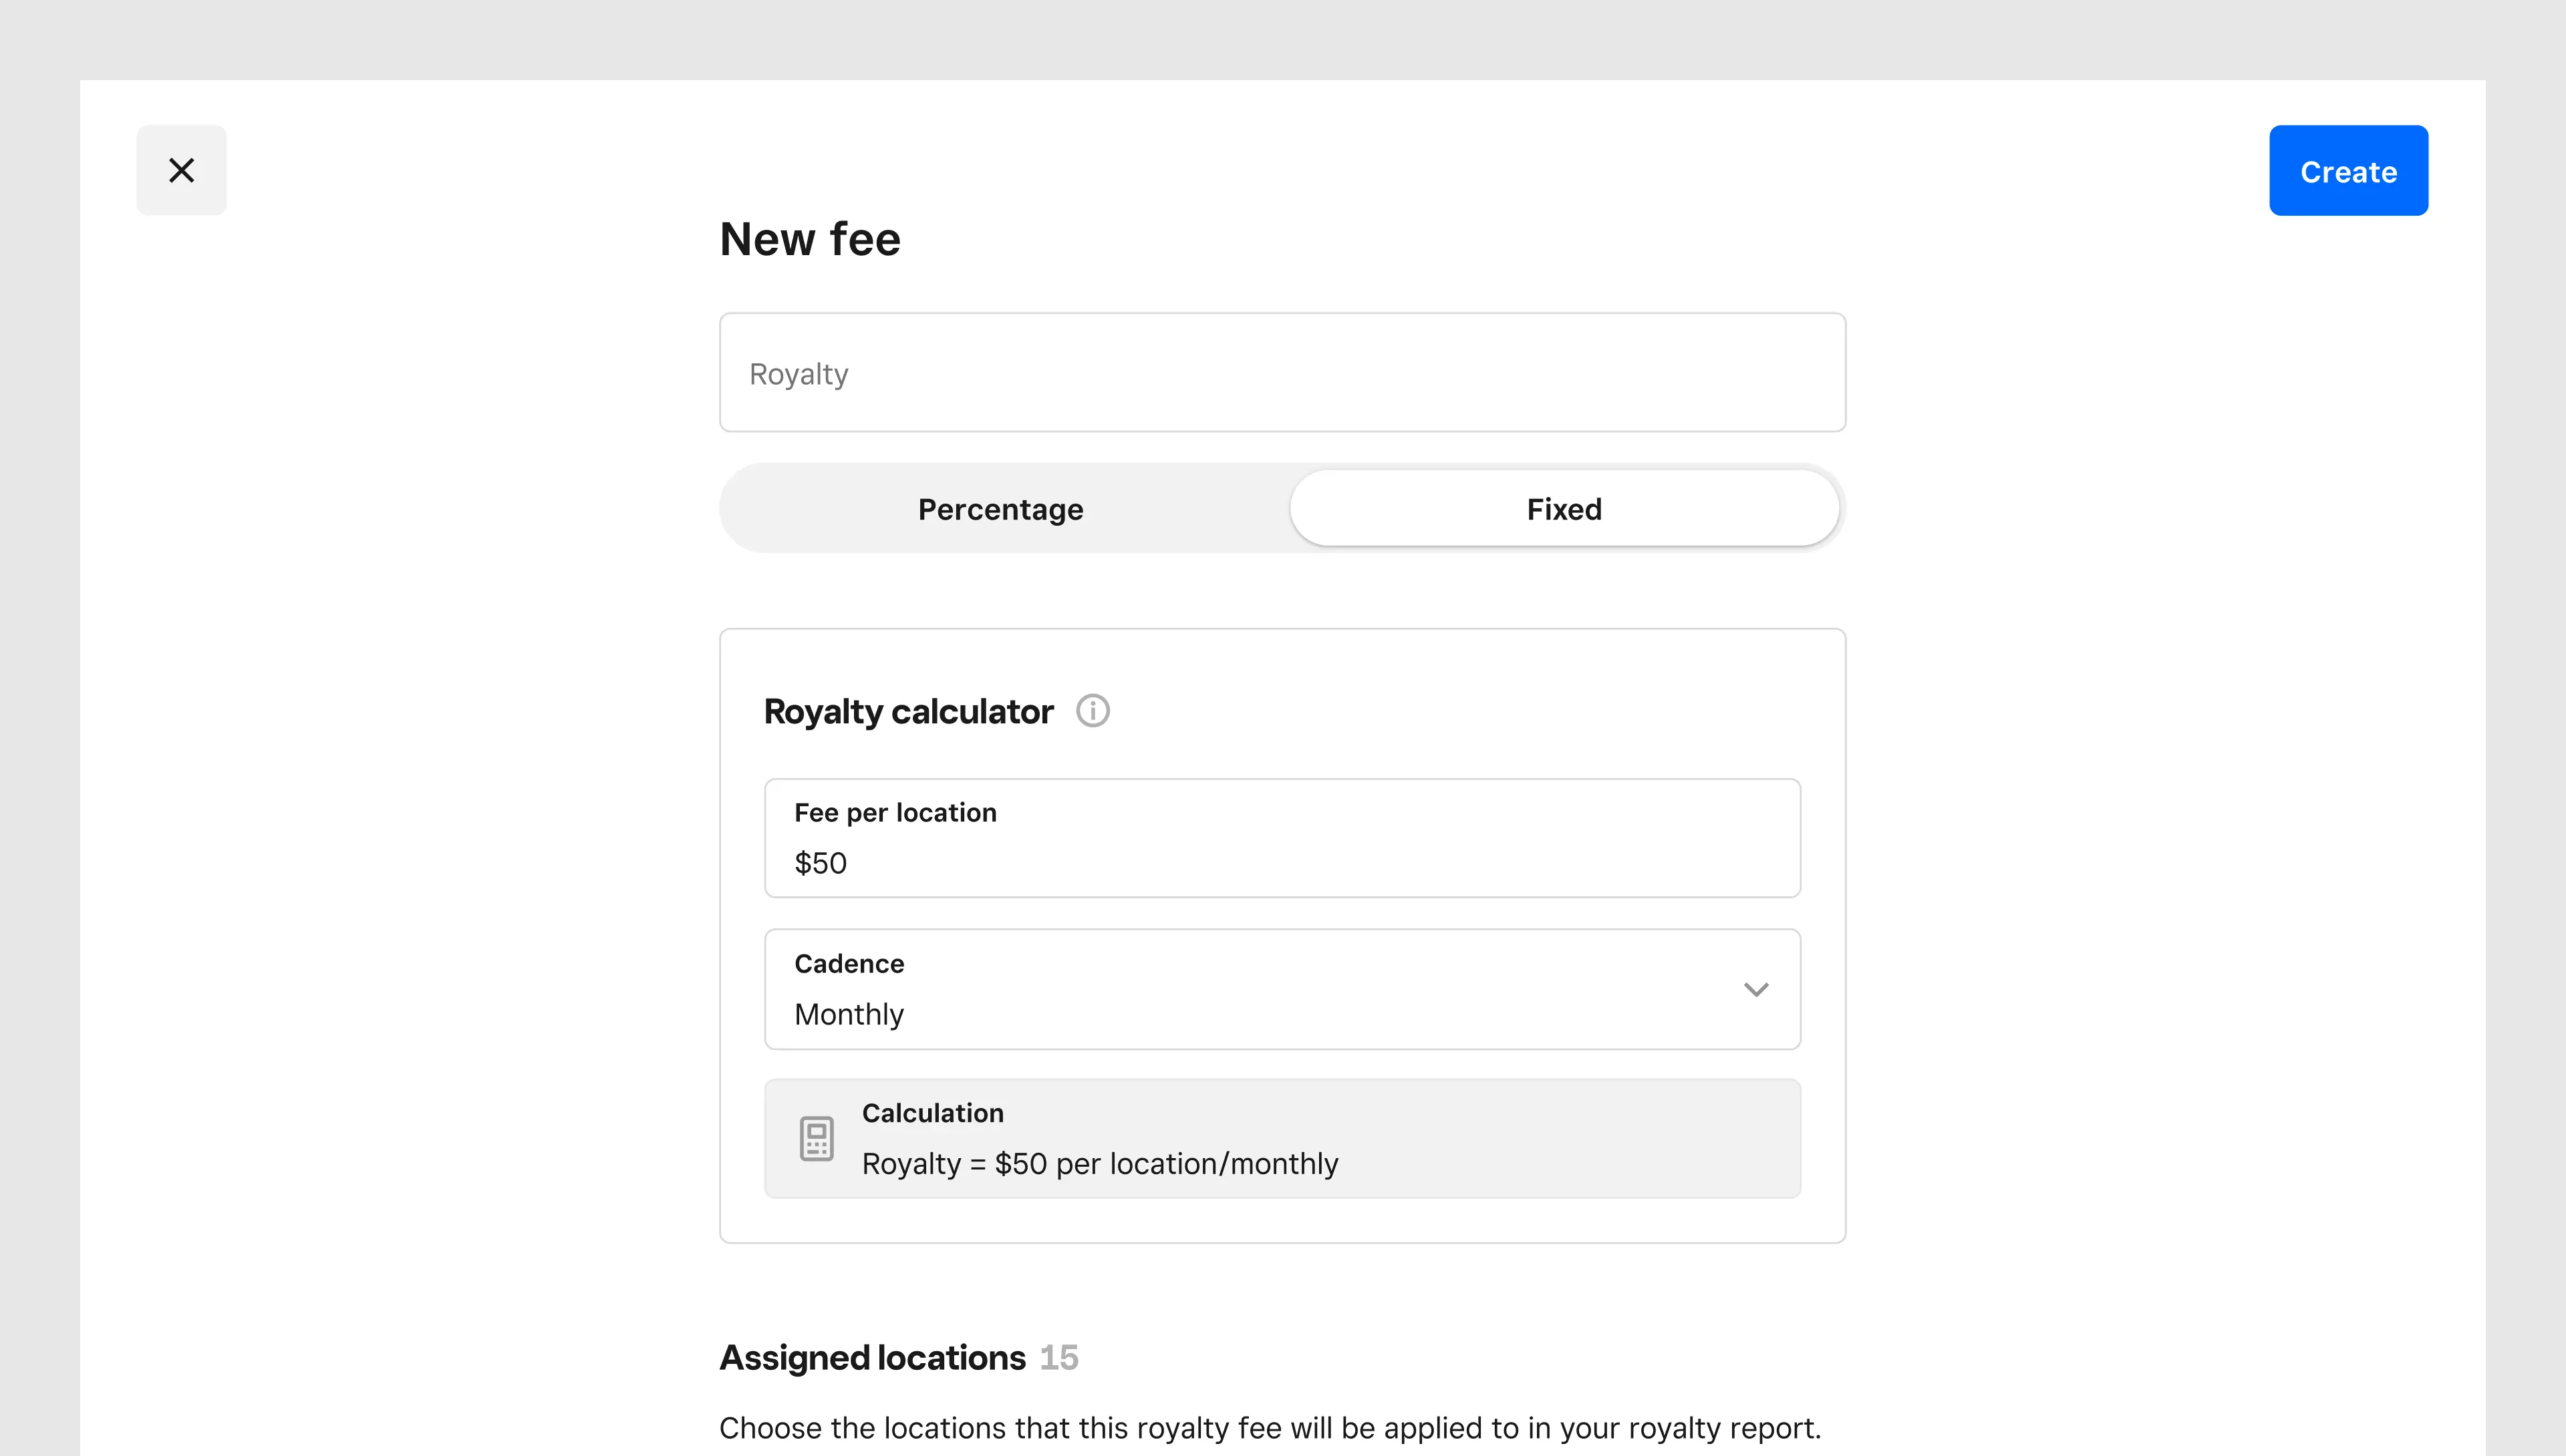
Task: Click the Cadence chevron arrow
Action: coord(1755,989)
